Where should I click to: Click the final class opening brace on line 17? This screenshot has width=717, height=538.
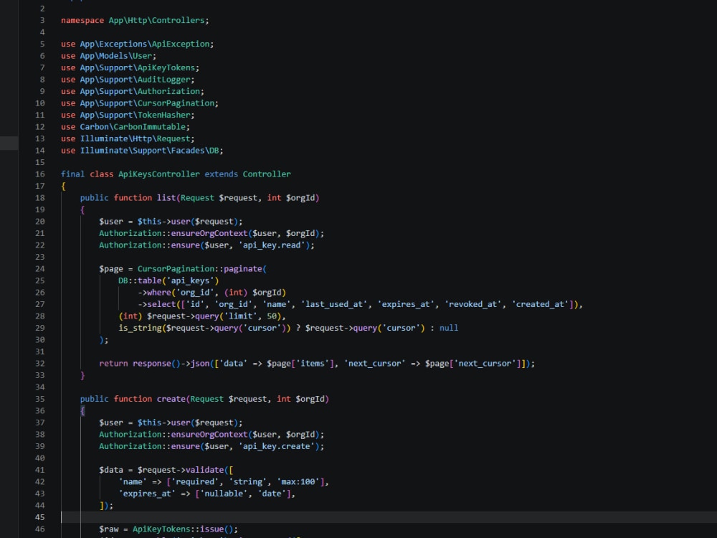tap(63, 187)
